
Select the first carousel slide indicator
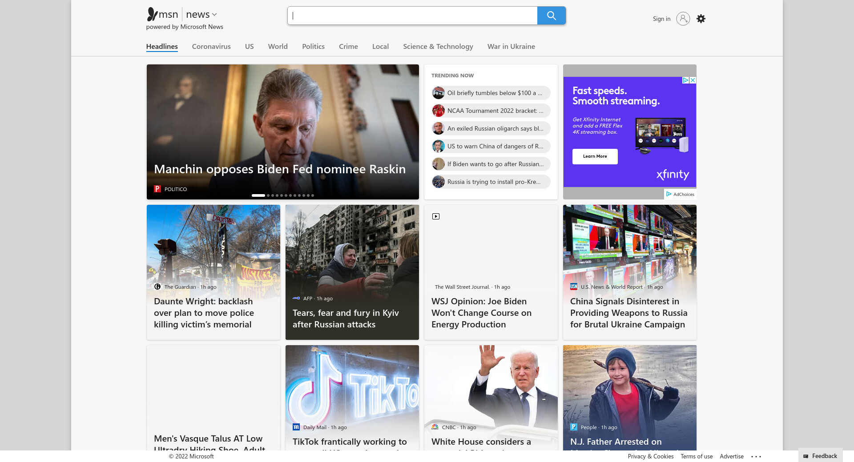[258, 195]
